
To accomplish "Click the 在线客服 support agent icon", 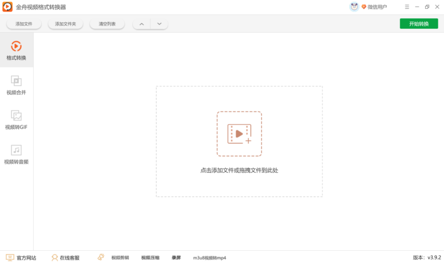I will tap(54, 257).
